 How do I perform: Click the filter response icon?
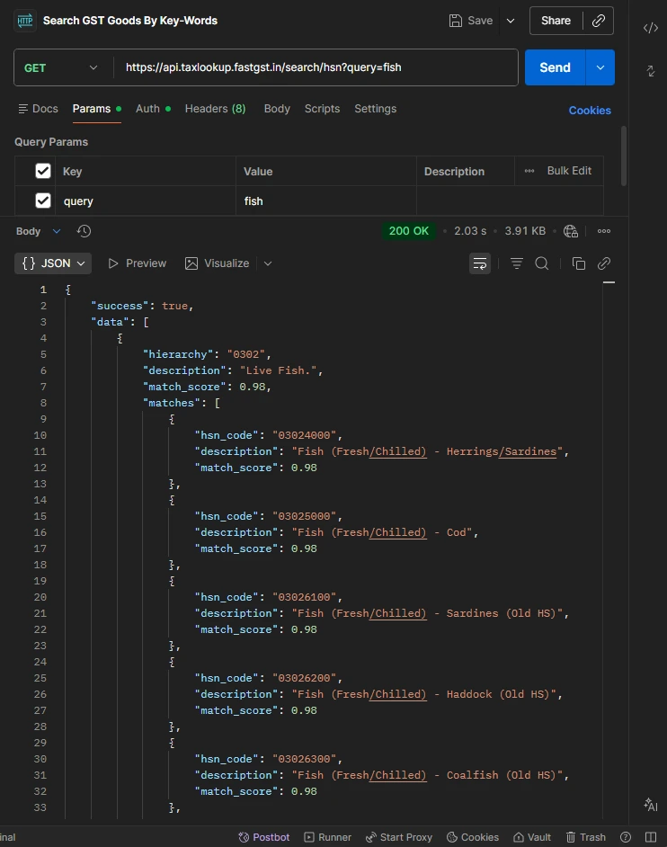click(516, 263)
